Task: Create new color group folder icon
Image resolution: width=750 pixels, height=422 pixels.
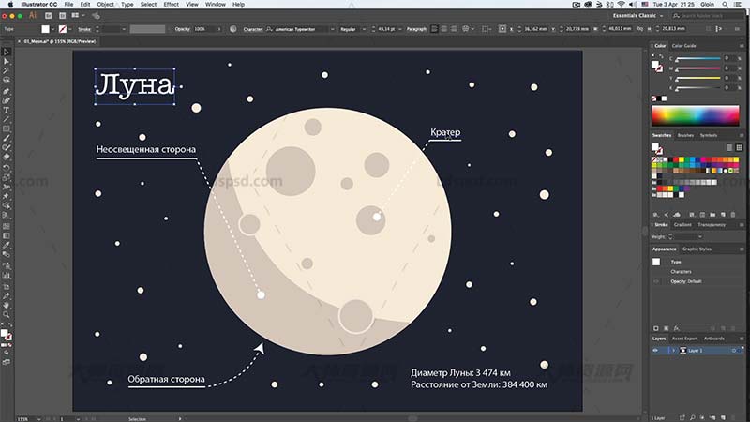Action: pos(712,215)
